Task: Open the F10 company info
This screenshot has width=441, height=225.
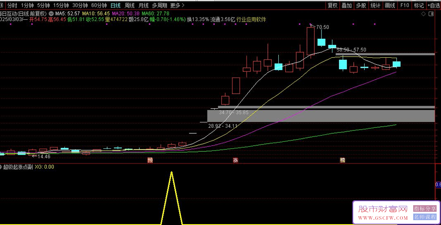Action: click(x=404, y=5)
